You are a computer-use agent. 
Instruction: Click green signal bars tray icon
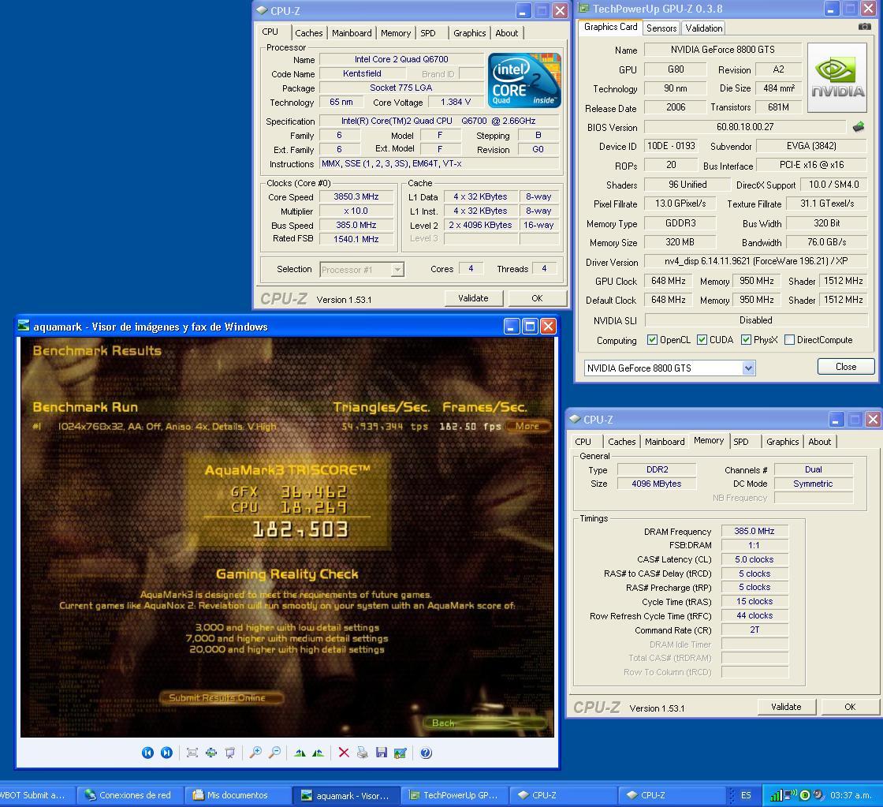pyautogui.click(x=776, y=795)
